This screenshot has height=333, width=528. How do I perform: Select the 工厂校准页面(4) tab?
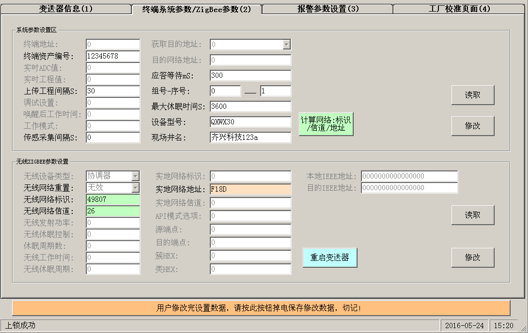click(x=459, y=9)
